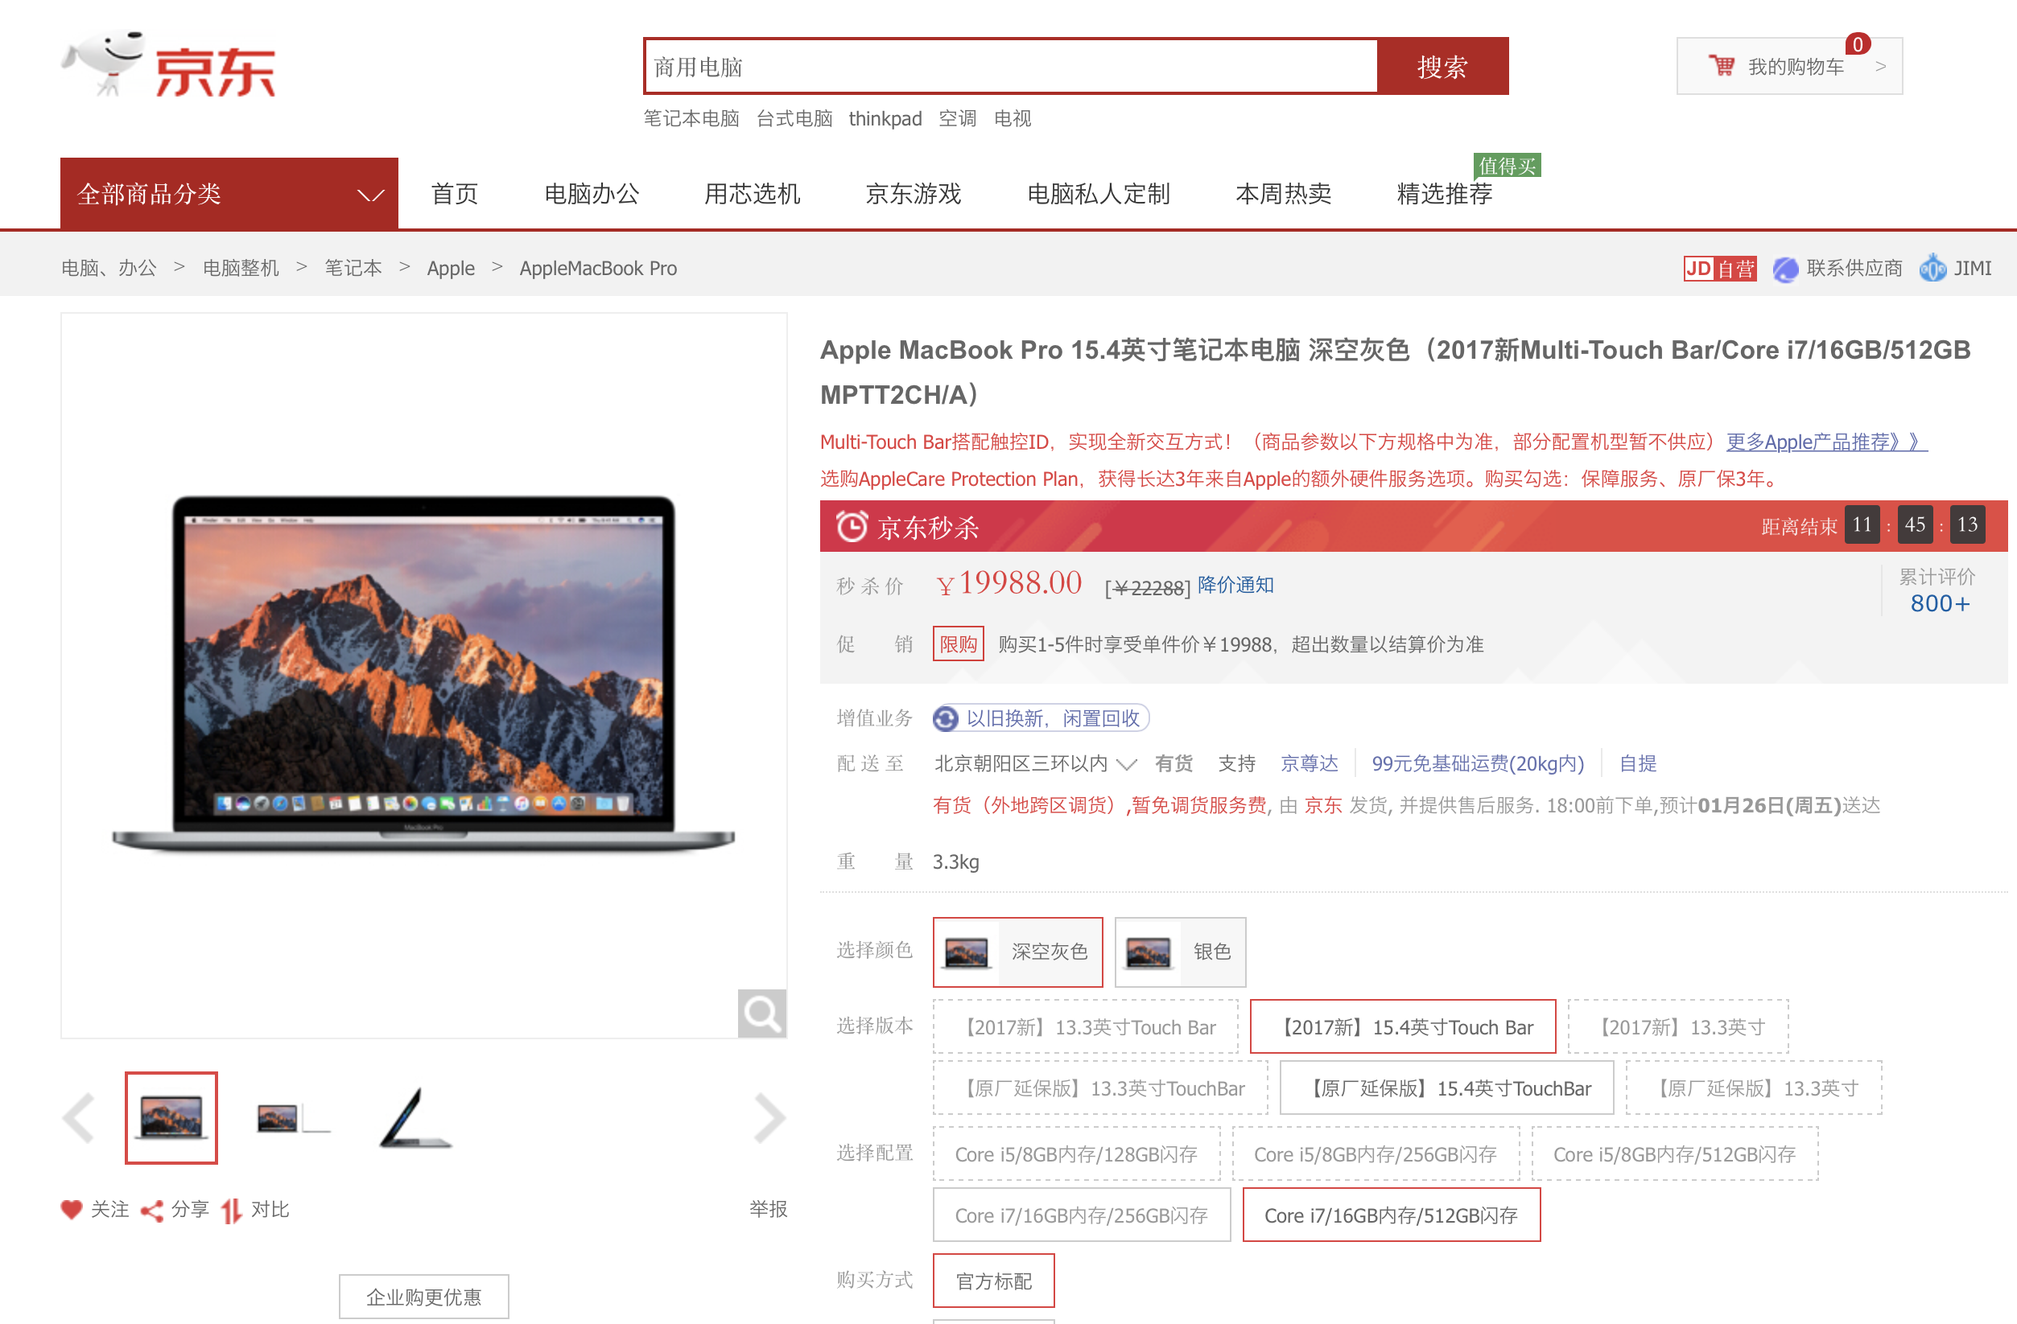Click the compare arrows icon

[x=231, y=1211]
